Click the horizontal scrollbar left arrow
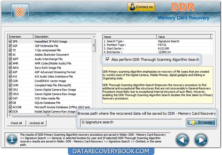The image size is (222, 155). tap(10, 115)
